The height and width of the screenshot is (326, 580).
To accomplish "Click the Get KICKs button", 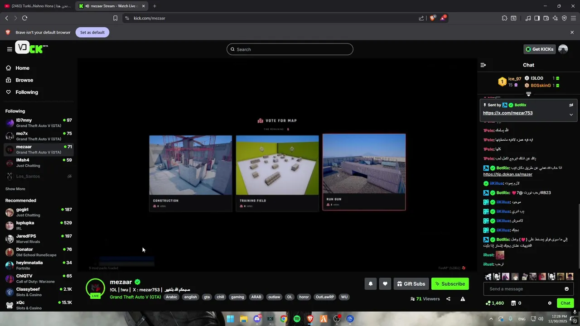I will 539,49.
